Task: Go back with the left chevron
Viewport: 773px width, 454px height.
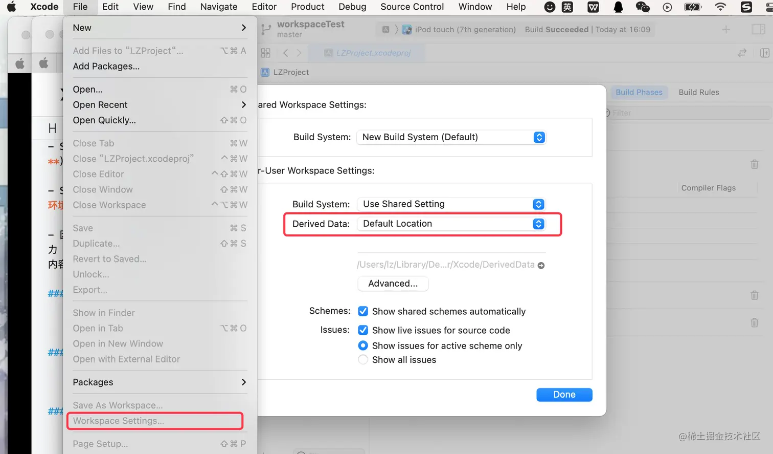Action: point(286,53)
